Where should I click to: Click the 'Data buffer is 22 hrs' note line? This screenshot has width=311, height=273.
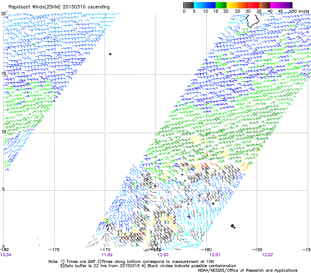click(148, 266)
